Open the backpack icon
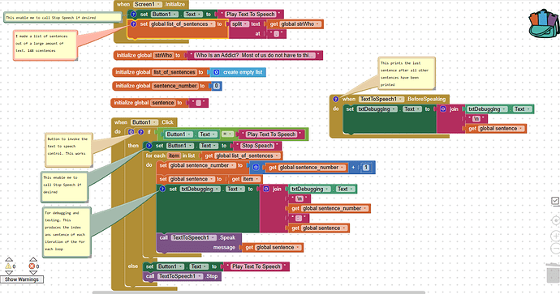The width and height of the screenshot is (560, 294). [x=544, y=23]
